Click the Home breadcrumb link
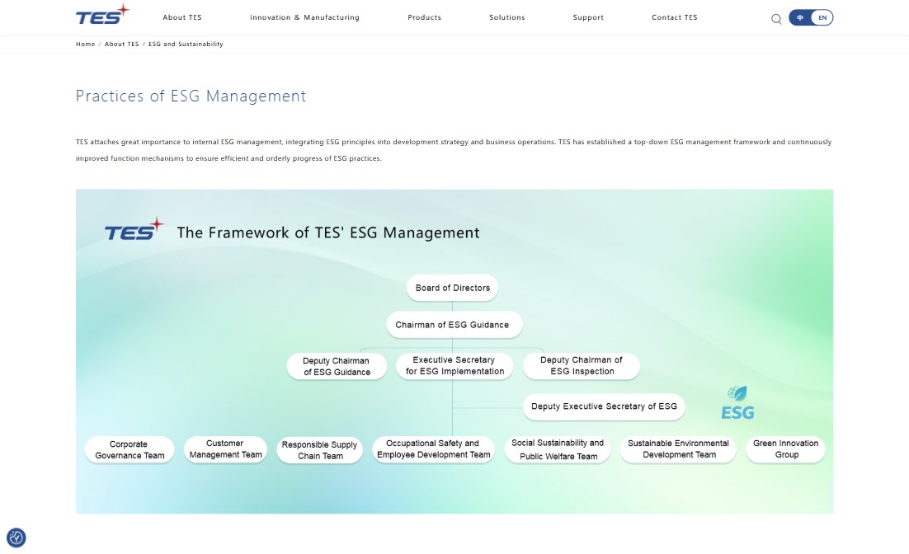 click(x=86, y=44)
